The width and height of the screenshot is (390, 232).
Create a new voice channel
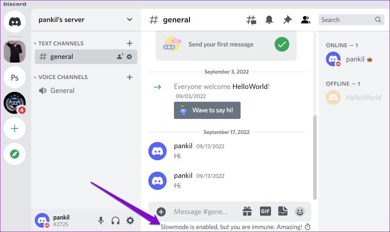click(x=130, y=77)
